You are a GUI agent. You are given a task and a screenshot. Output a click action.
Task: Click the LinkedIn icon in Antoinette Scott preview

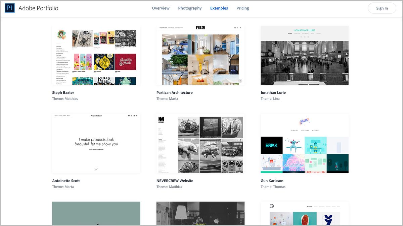(132, 116)
